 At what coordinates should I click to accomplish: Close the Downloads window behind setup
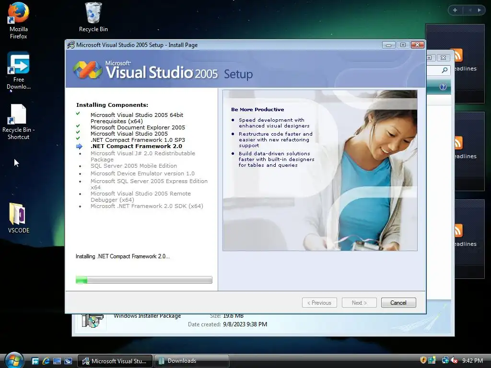tap(444, 57)
